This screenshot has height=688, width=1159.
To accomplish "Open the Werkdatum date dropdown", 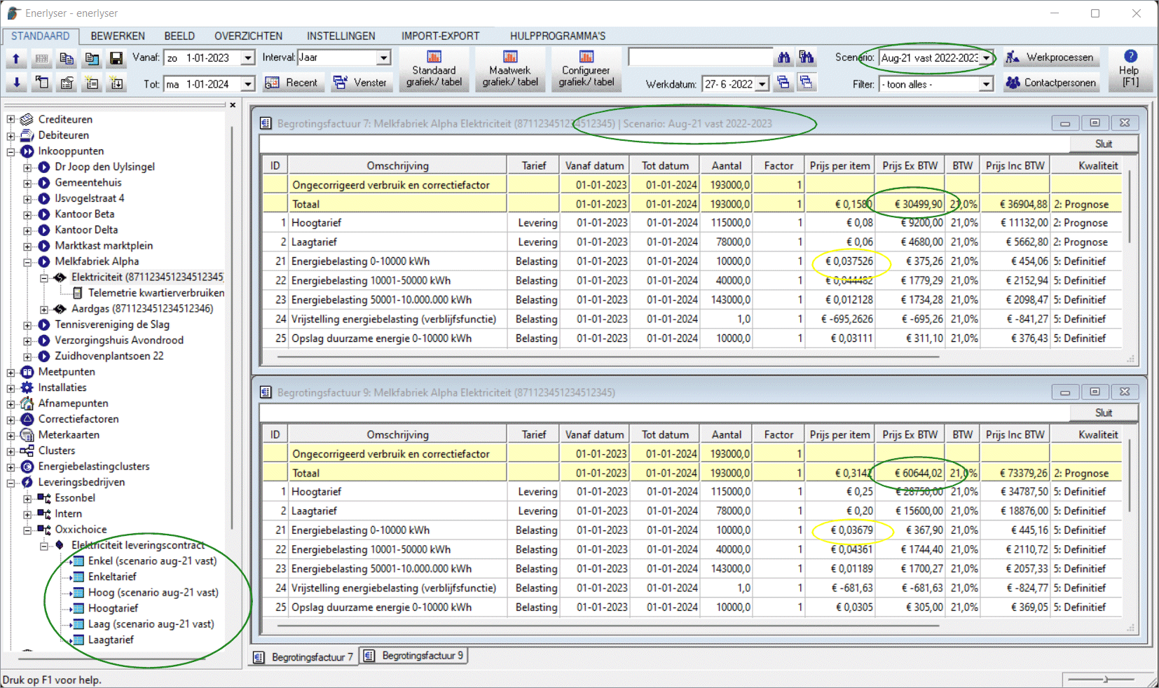I will coord(762,84).
